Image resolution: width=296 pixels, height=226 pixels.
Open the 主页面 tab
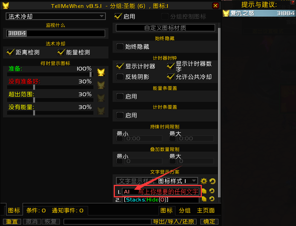(206, 211)
